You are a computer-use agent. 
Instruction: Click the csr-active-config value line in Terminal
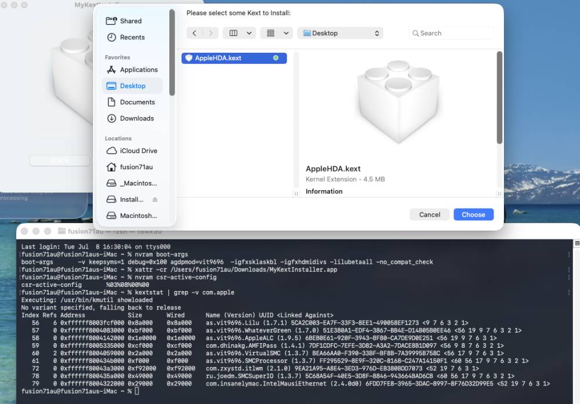85,285
